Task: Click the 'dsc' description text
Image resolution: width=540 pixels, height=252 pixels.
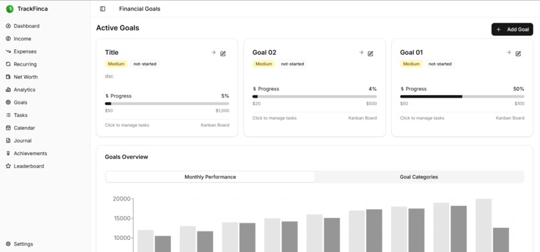Action: (109, 76)
